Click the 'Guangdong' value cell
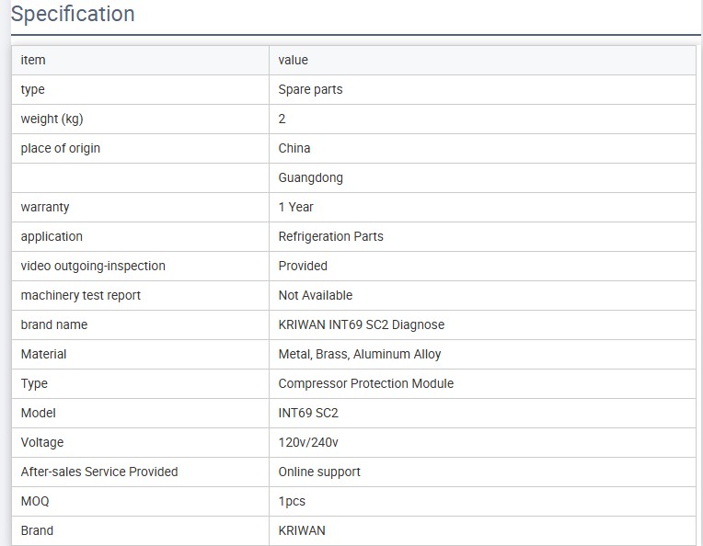The width and height of the screenshot is (703, 546). pyautogui.click(x=310, y=177)
